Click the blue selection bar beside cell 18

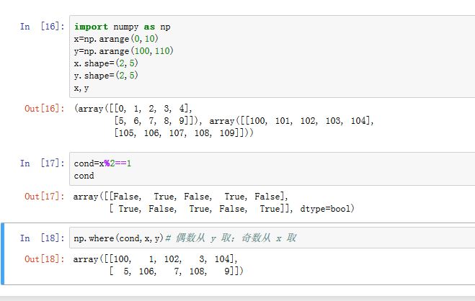(3, 253)
